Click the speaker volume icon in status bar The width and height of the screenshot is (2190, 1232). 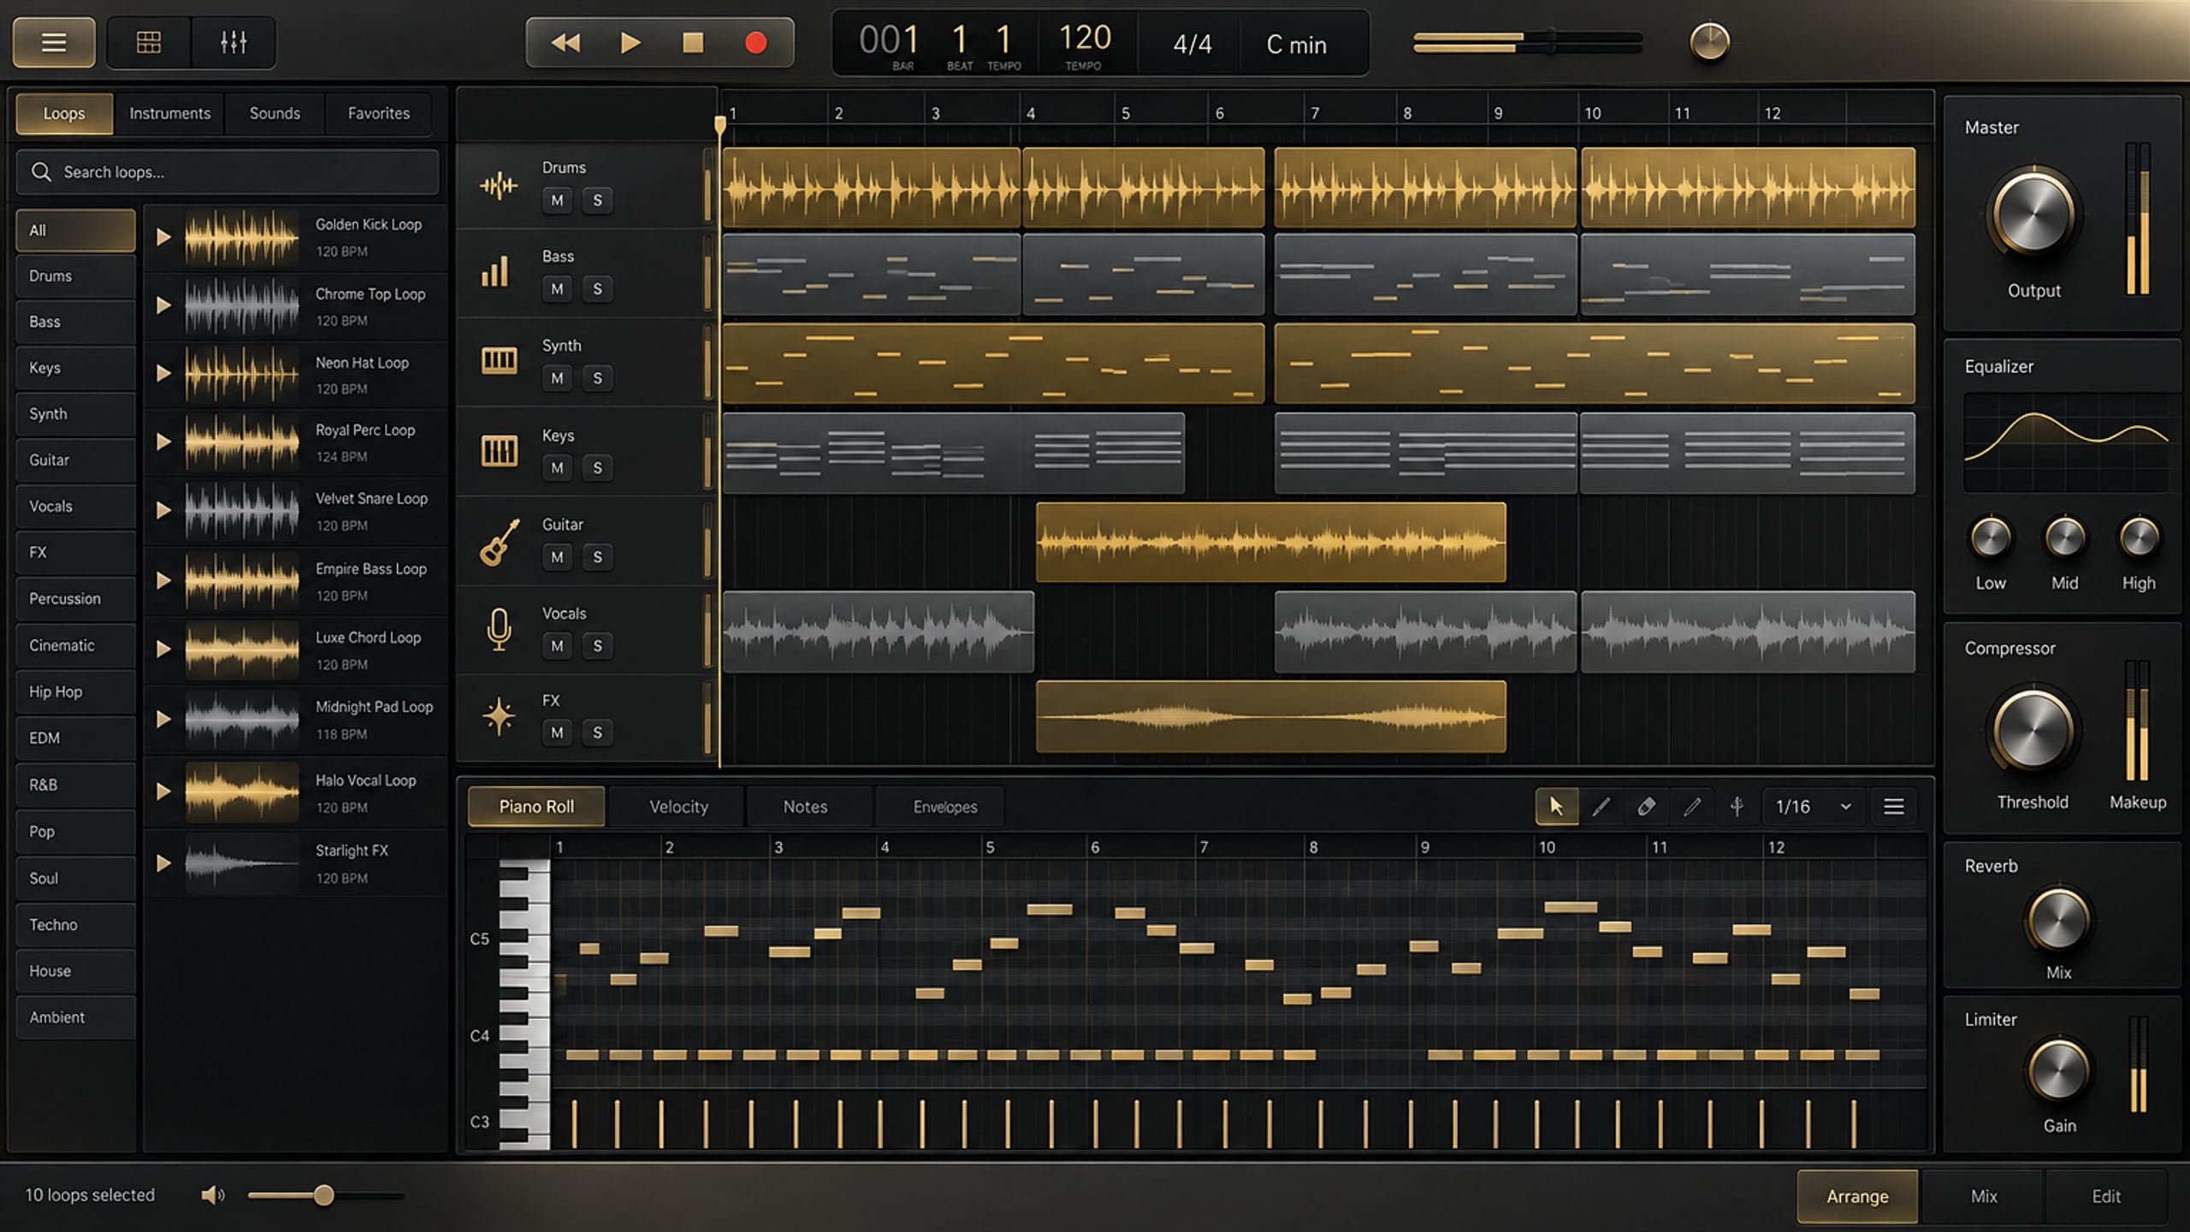212,1195
